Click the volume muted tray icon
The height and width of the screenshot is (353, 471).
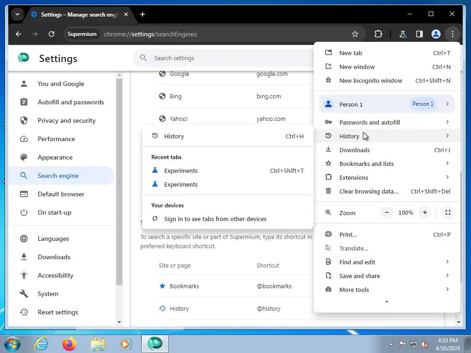425,344
